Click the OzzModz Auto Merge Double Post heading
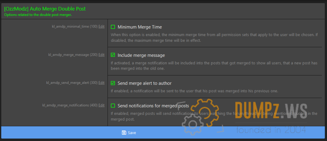Screen dimensions: 327x141 coord(45,9)
